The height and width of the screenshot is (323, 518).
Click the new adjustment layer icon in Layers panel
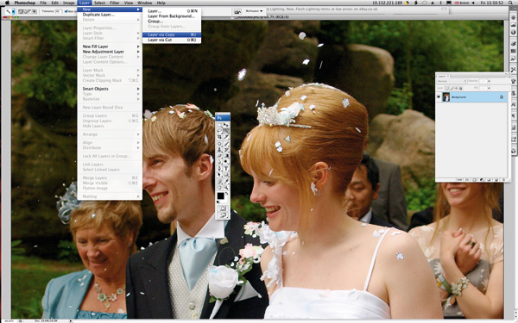(482, 180)
